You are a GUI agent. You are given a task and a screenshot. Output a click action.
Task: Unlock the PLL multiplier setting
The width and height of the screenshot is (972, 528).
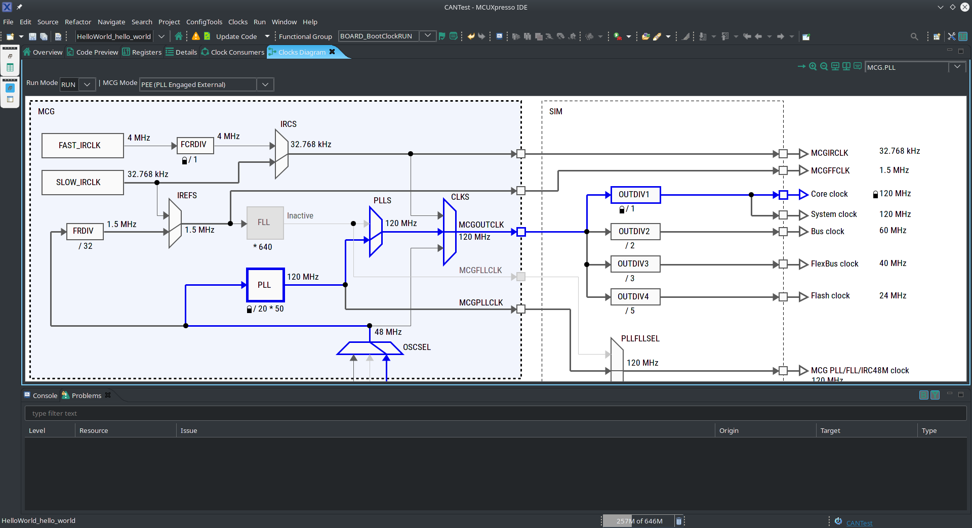(x=249, y=309)
